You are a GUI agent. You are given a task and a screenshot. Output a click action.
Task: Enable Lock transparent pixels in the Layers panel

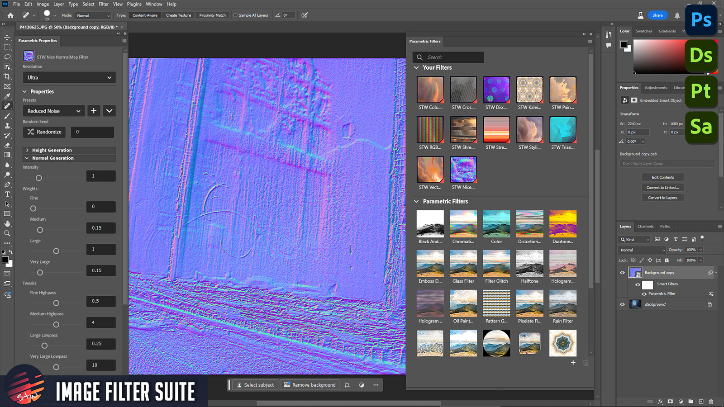[x=633, y=260]
